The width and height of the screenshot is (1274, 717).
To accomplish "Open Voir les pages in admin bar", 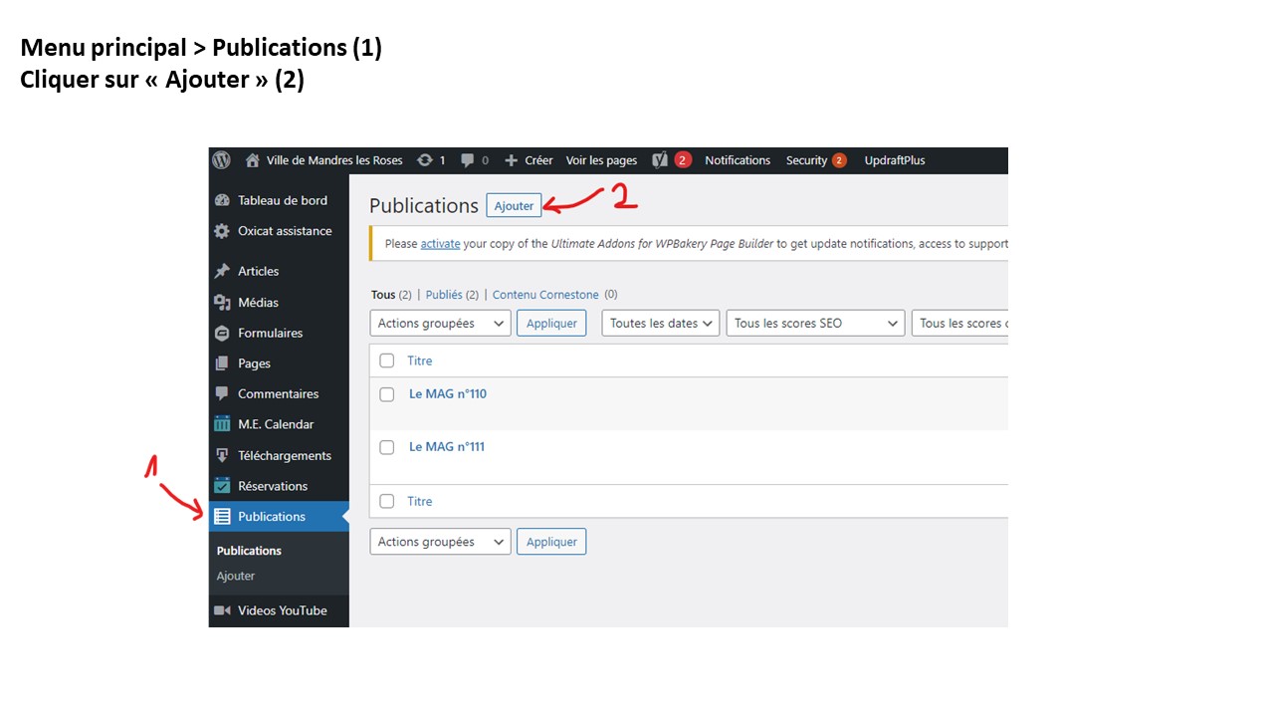I will (601, 160).
